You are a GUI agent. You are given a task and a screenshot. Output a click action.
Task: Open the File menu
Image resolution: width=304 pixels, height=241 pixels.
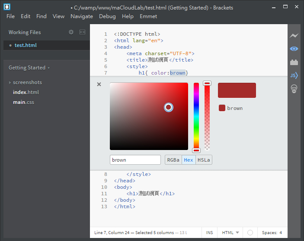coord(10,16)
